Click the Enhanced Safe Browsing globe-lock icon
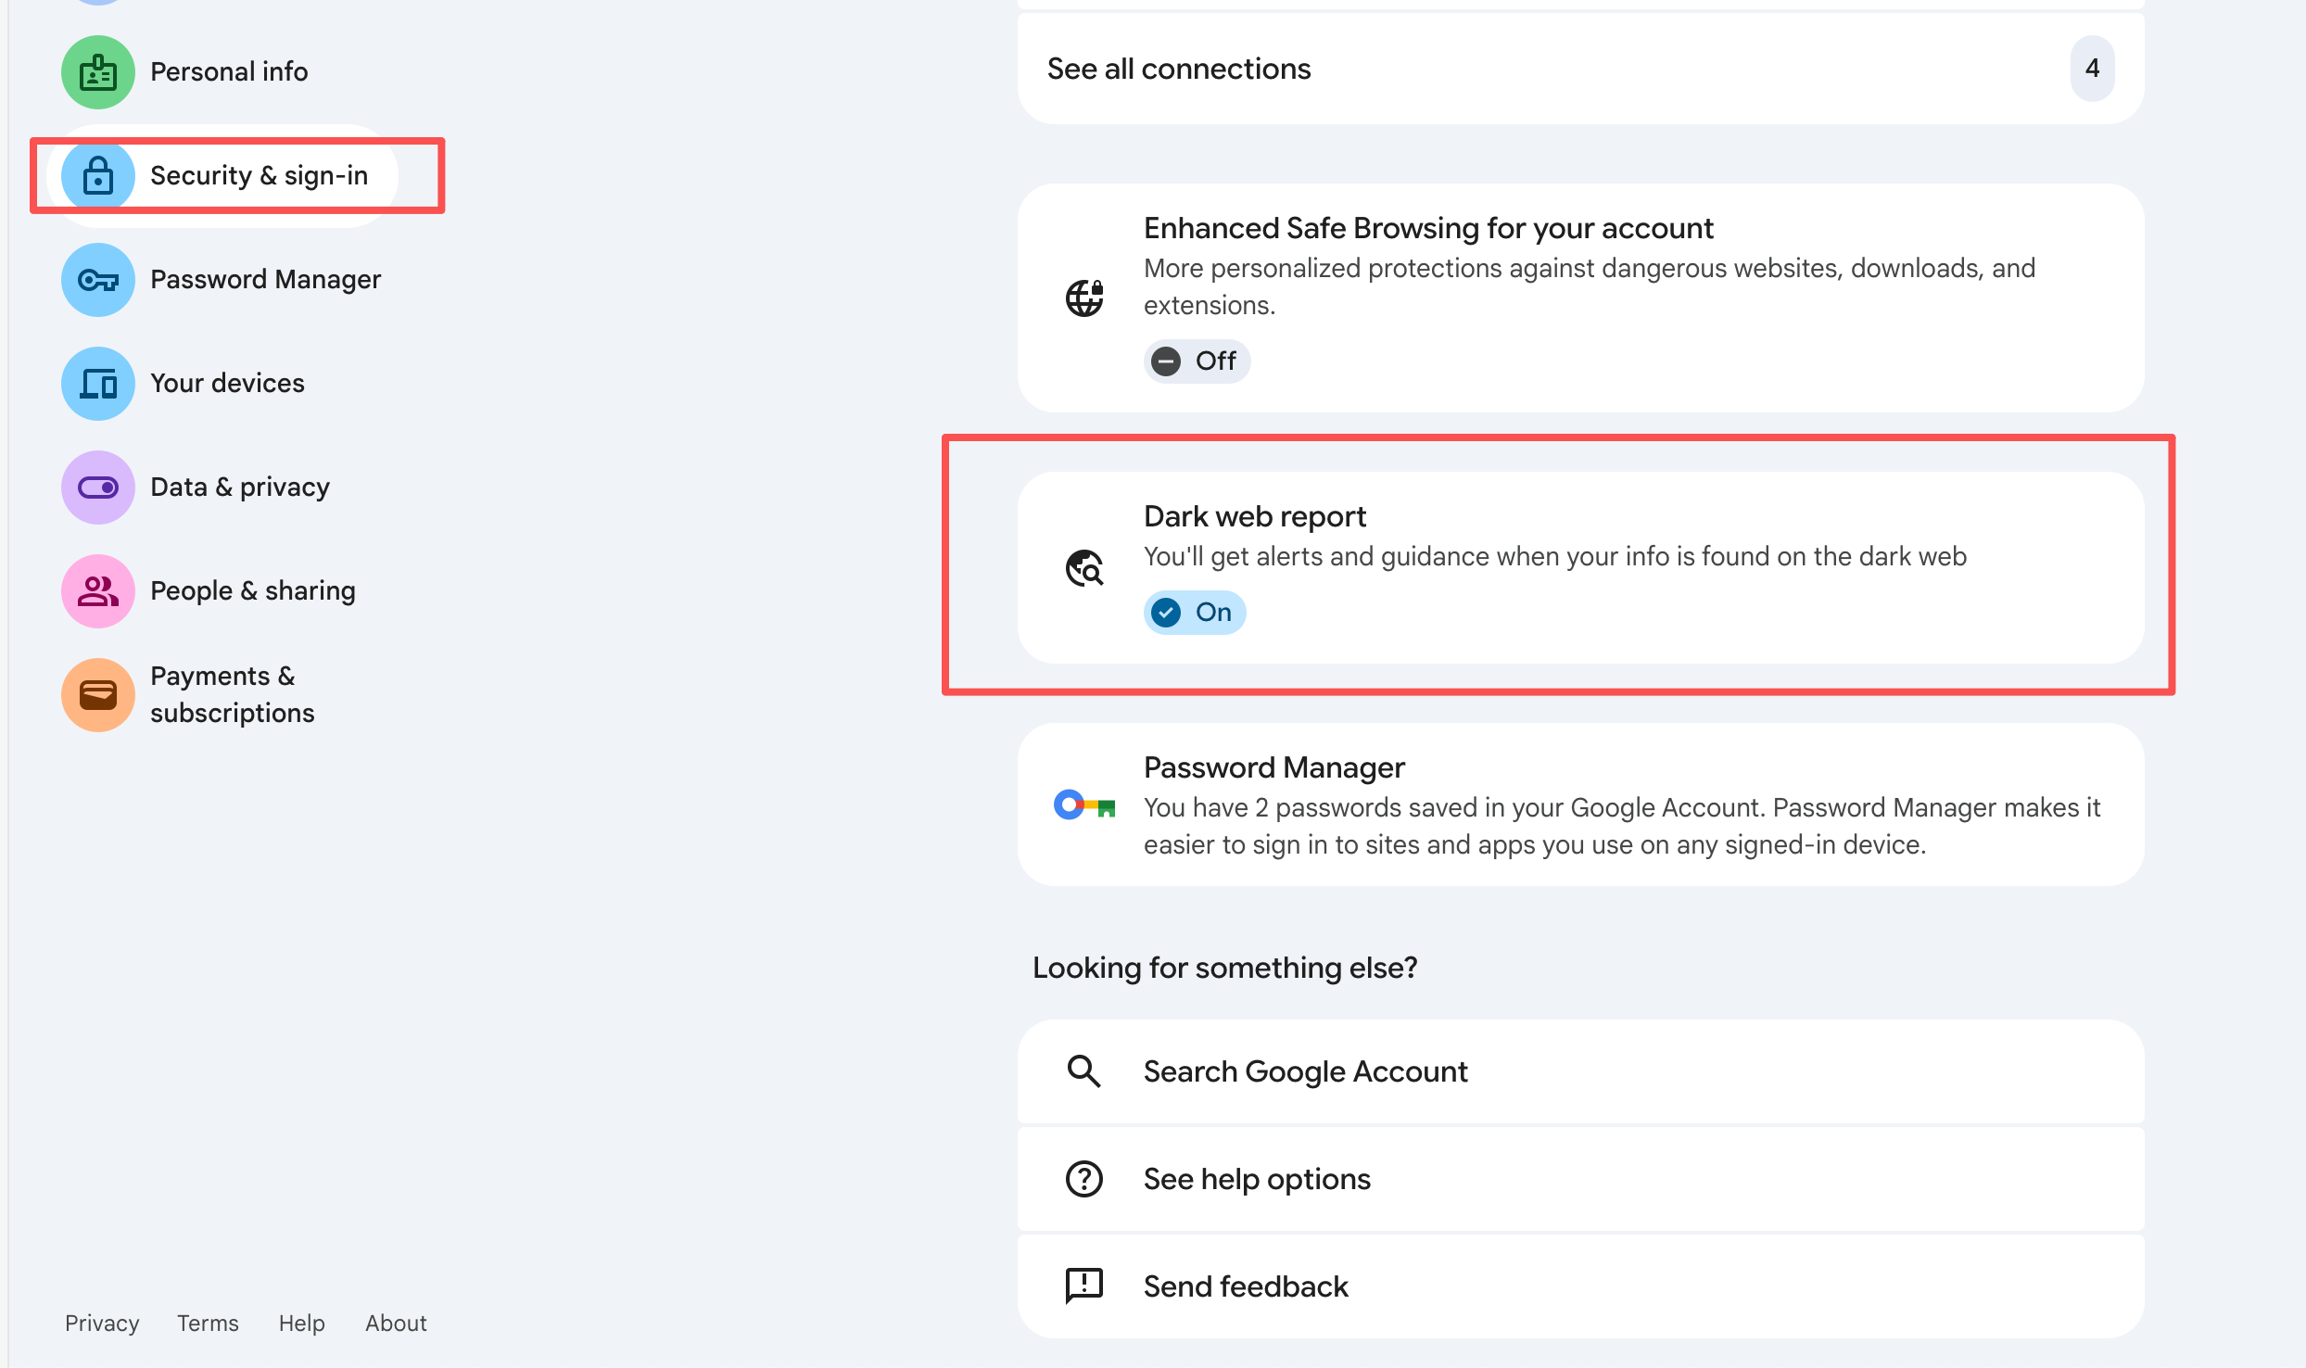Image resolution: width=2306 pixels, height=1368 pixels. tap(1083, 298)
